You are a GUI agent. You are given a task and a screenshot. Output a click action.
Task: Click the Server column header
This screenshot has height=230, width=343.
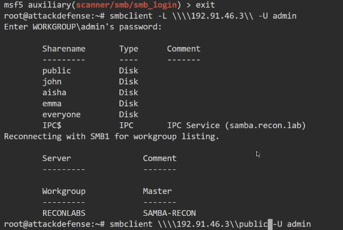point(57,158)
